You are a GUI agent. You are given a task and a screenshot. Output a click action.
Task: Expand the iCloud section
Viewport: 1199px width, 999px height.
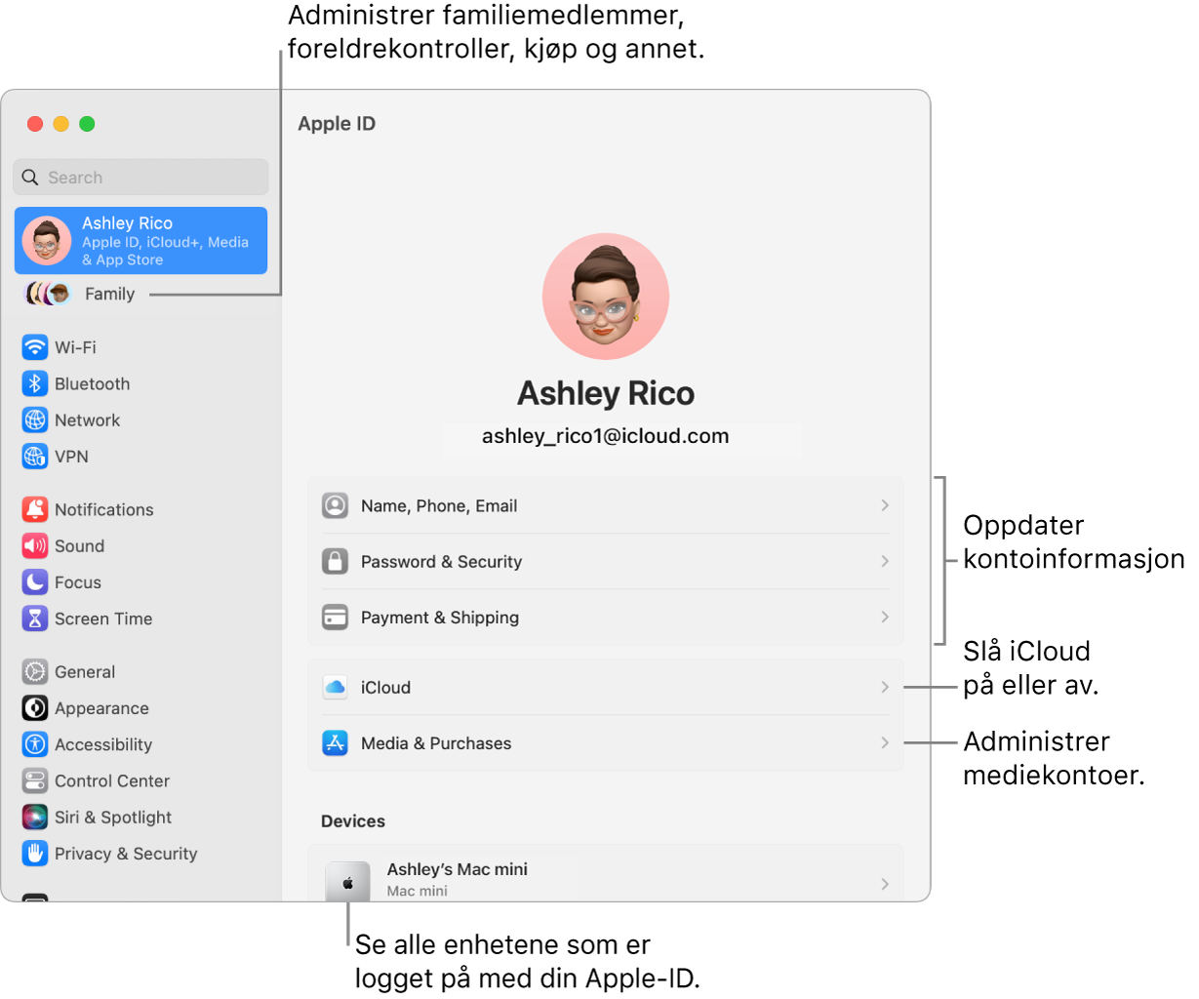pos(605,686)
